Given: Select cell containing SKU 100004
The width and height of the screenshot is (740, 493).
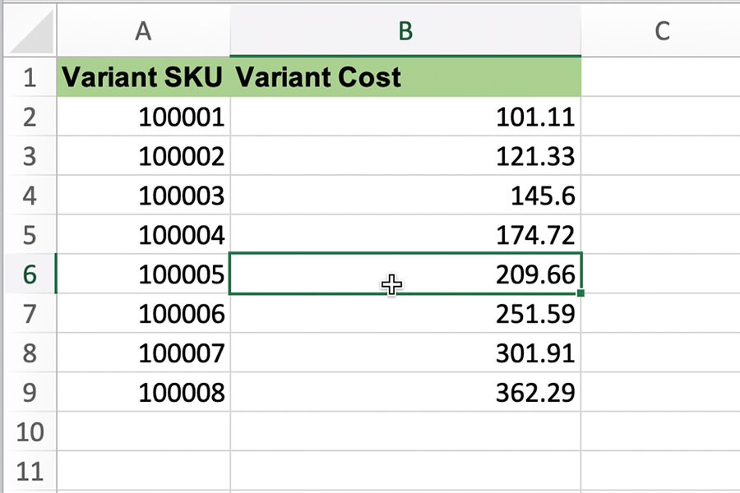Looking at the screenshot, I should pos(143,234).
